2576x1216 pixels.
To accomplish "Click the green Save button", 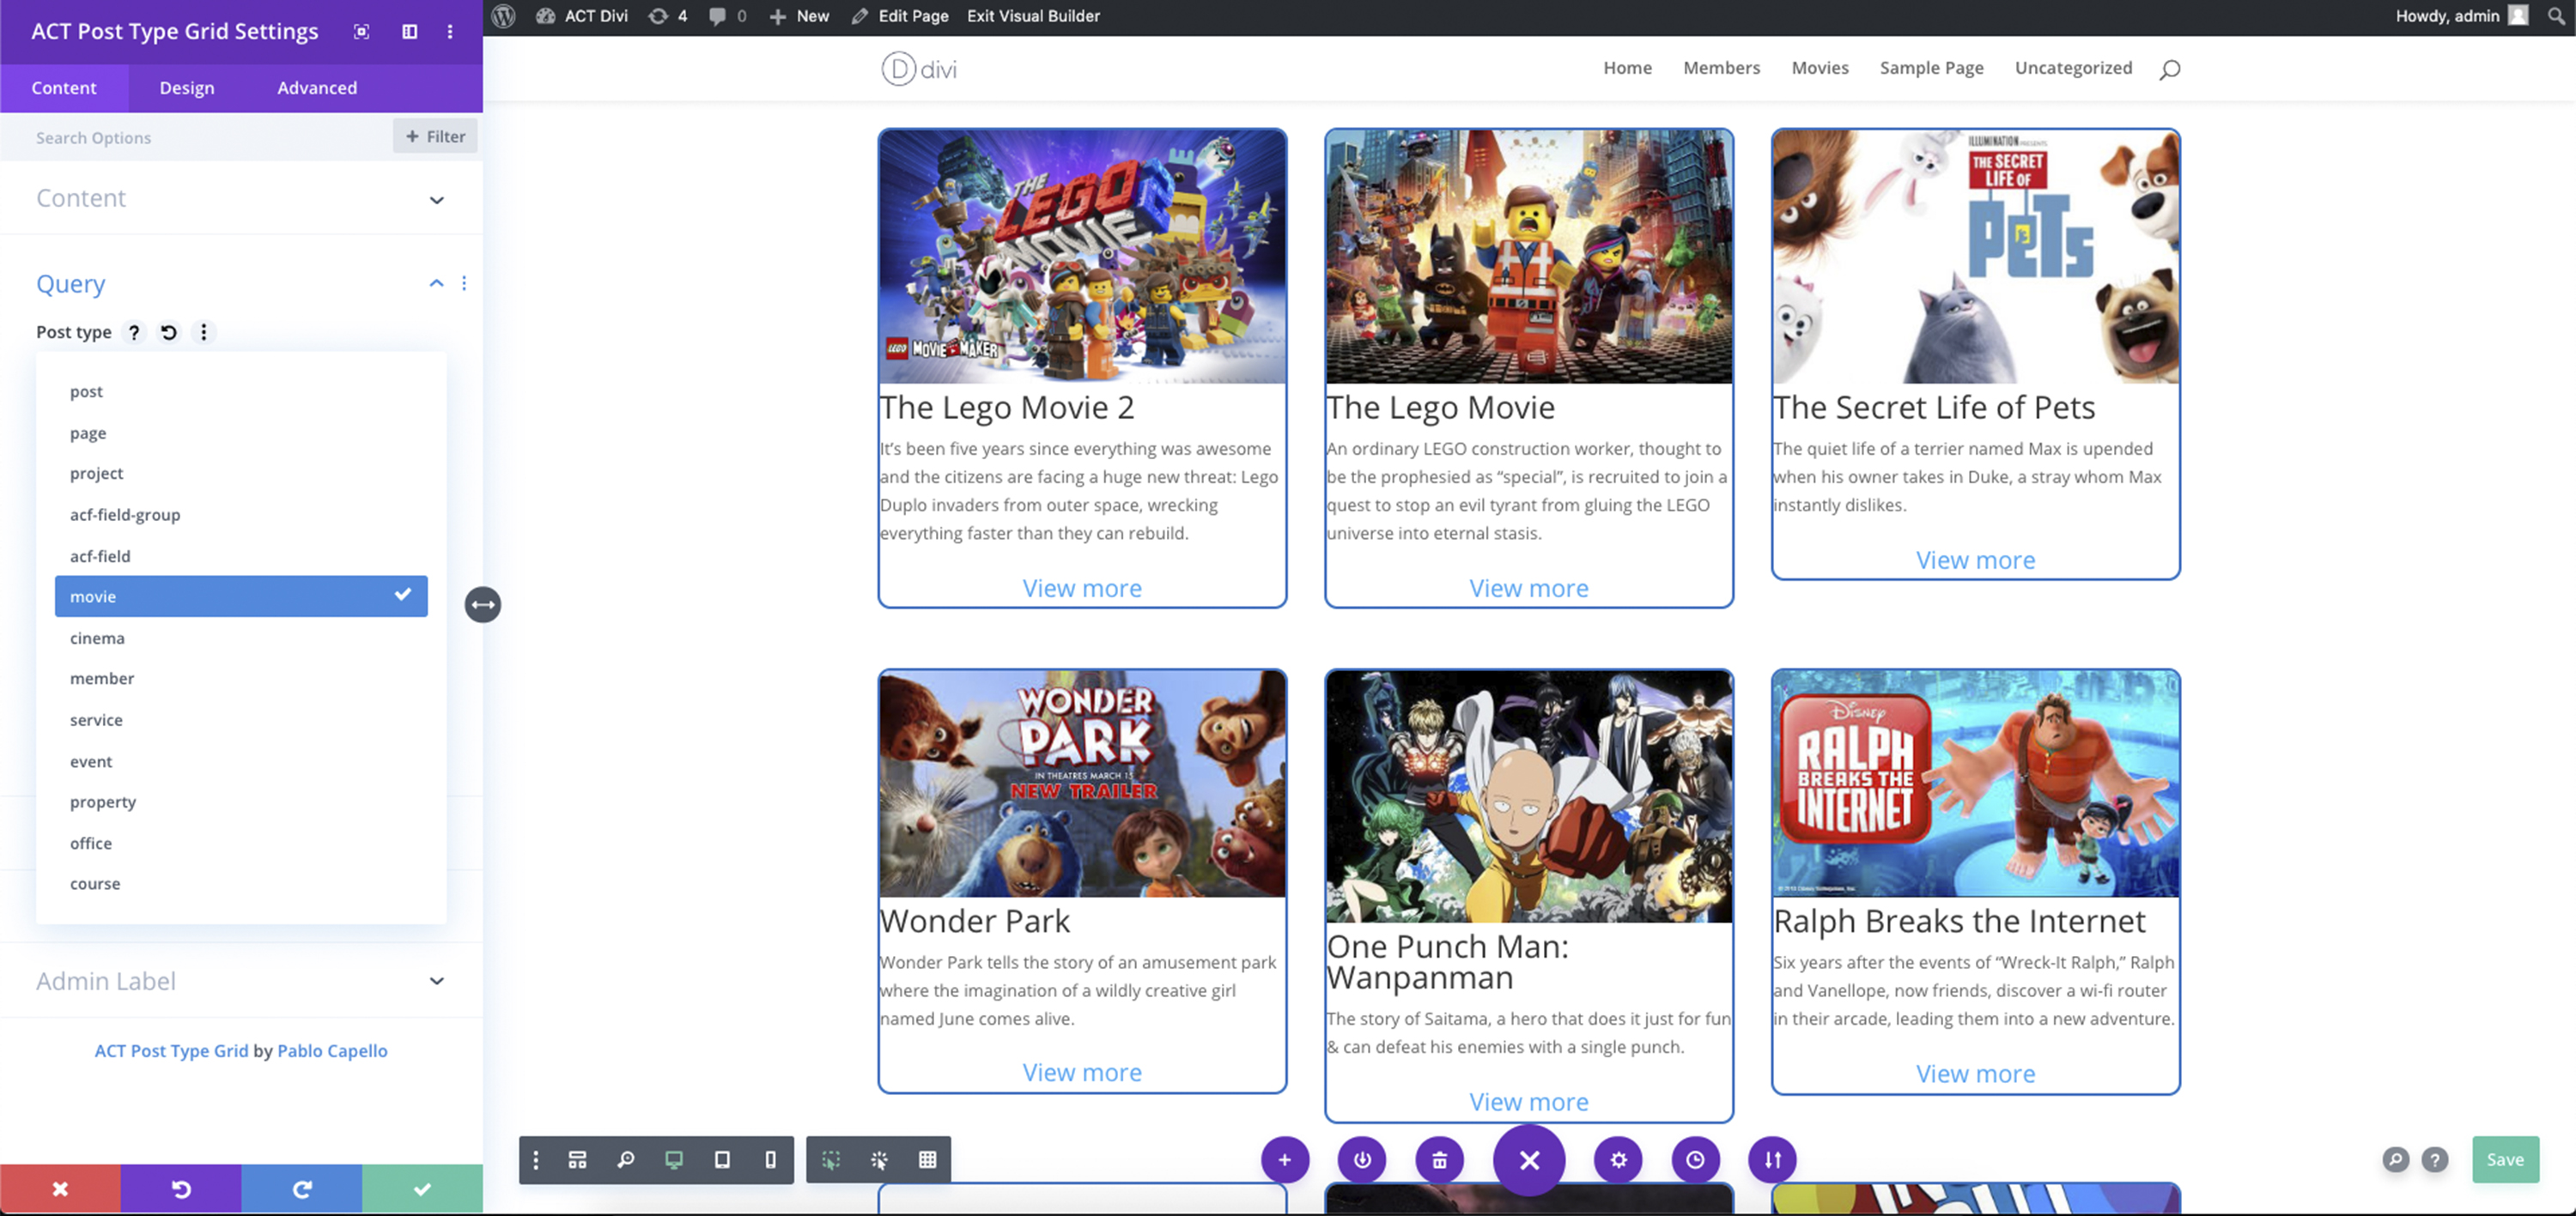I will pyautogui.click(x=2505, y=1159).
